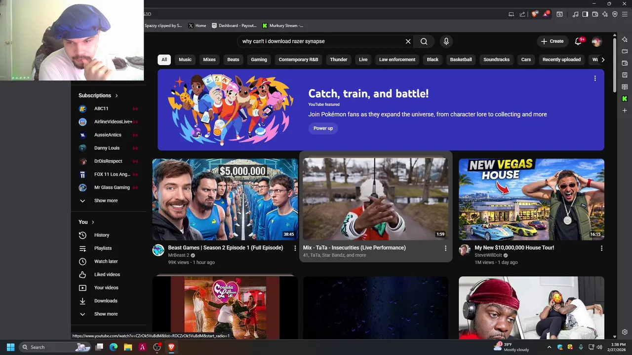Expand the You section chevron
Viewport: 632px width, 355px height.
[92, 222]
